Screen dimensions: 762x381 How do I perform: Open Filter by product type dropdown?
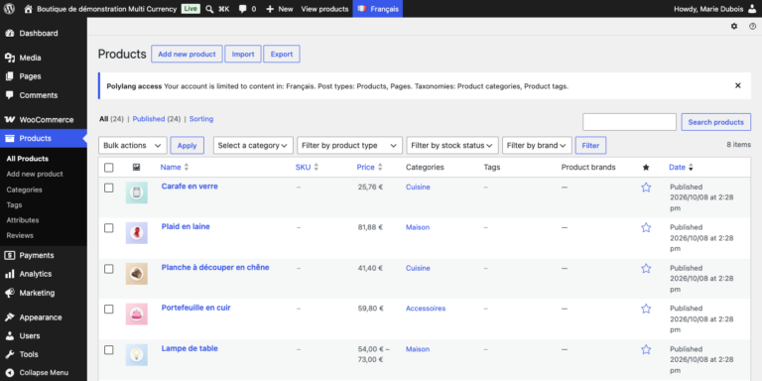click(x=349, y=145)
